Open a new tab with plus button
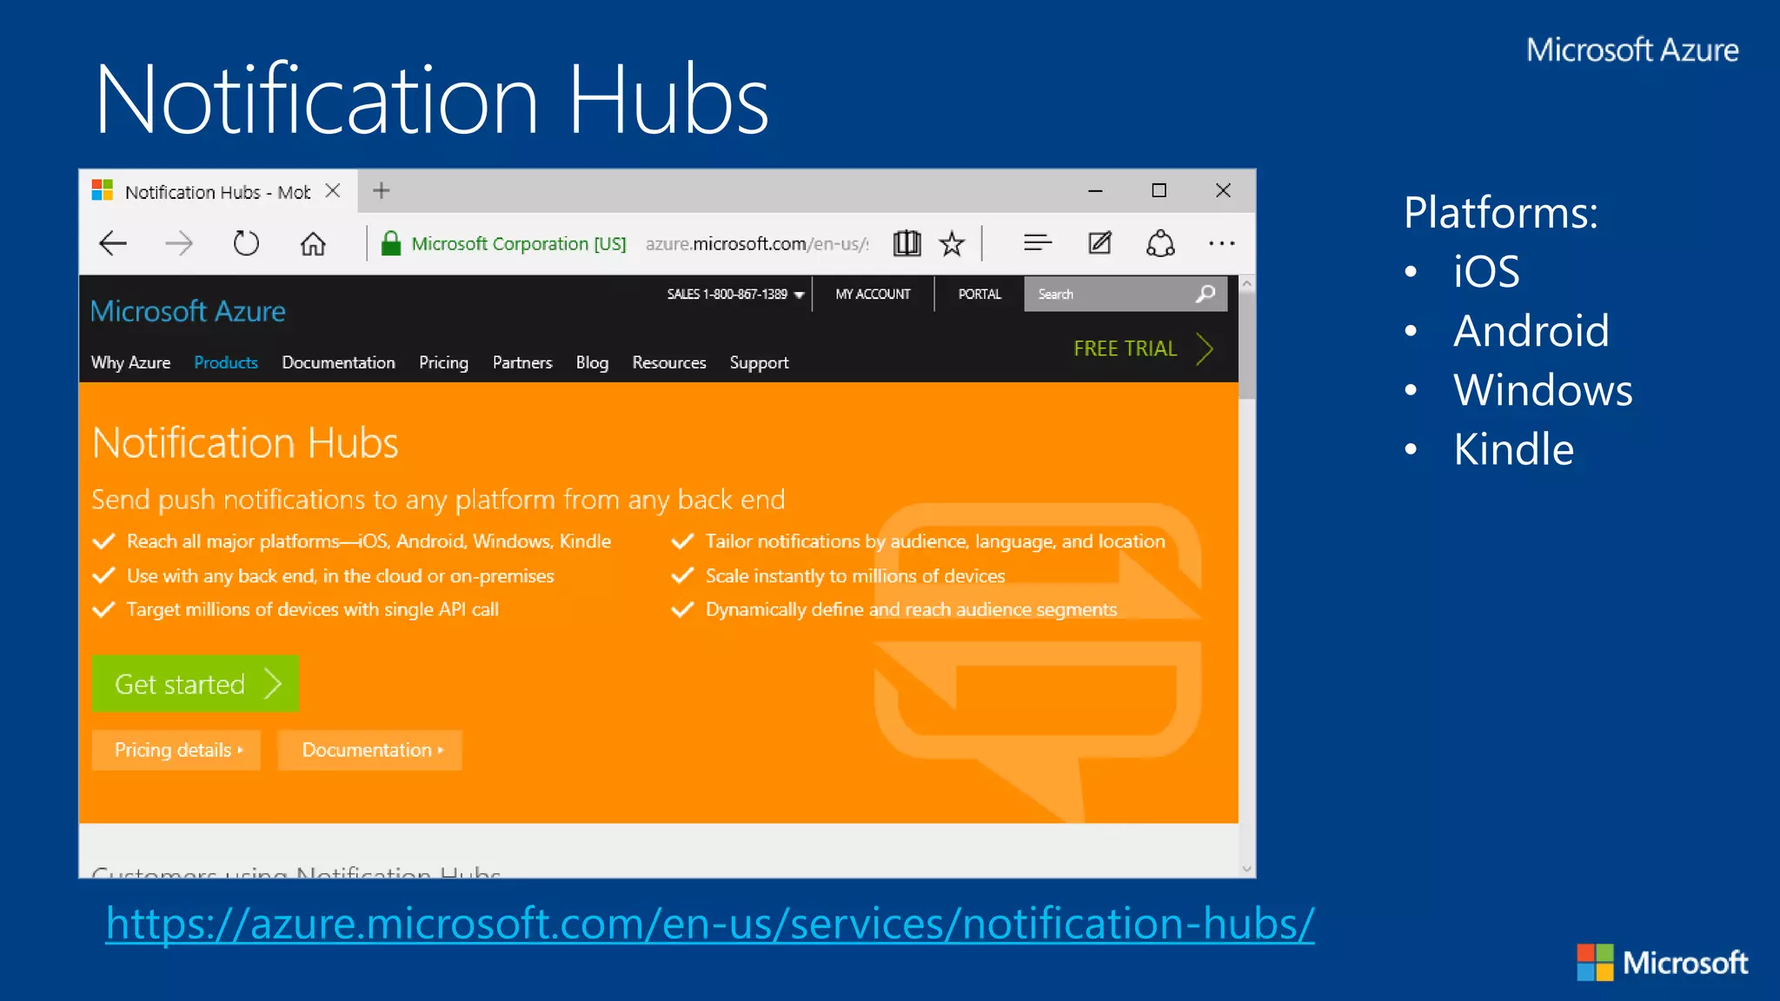This screenshot has height=1001, width=1780. click(x=381, y=190)
